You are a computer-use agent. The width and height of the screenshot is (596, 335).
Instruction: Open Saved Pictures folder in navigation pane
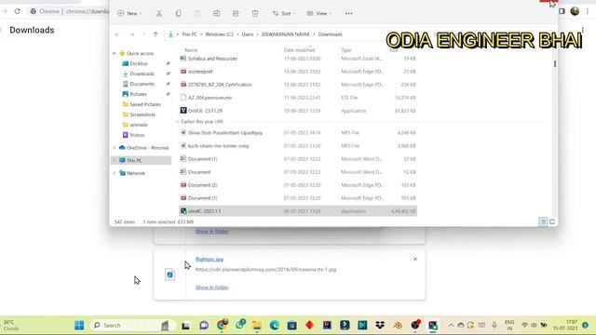coord(145,104)
